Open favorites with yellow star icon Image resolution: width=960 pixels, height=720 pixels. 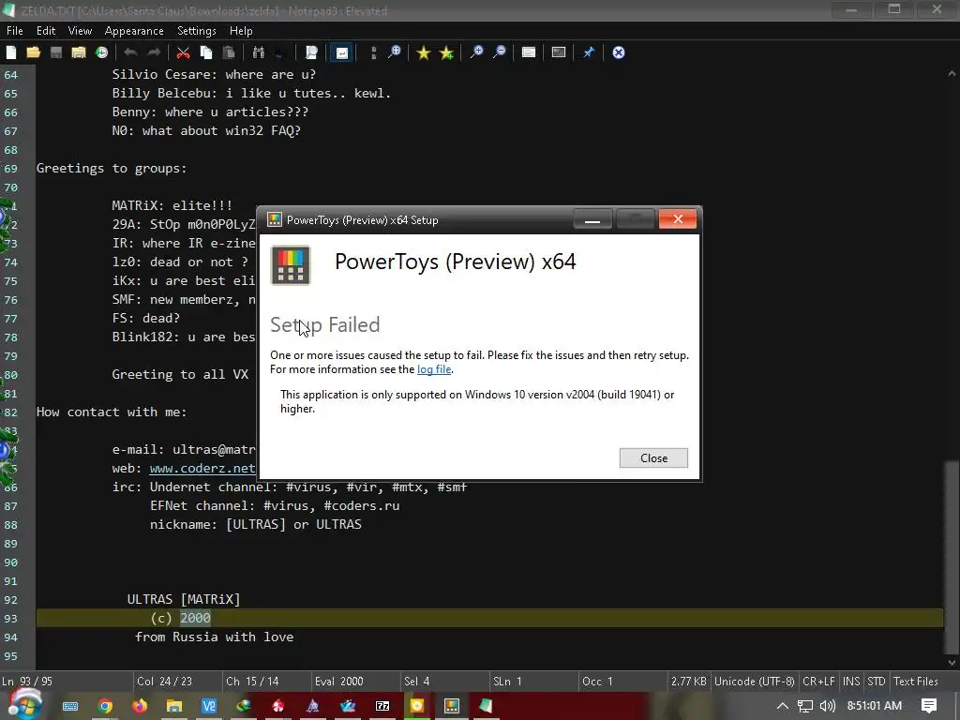[423, 52]
